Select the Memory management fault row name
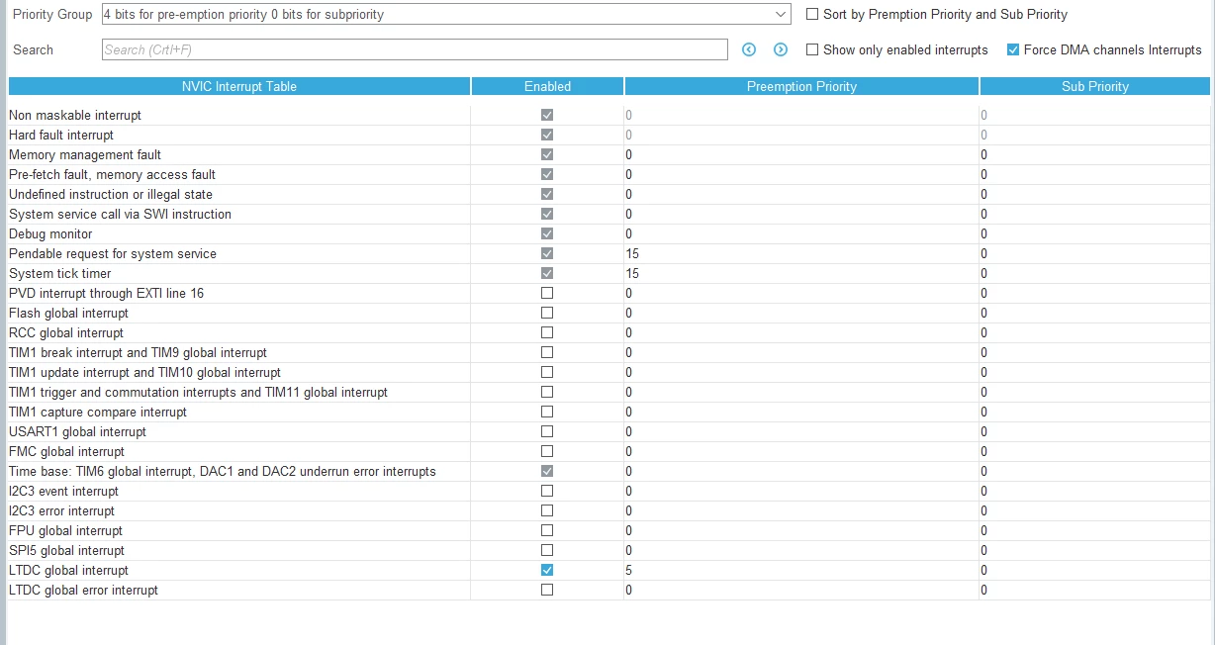This screenshot has height=645, width=1215. point(85,154)
